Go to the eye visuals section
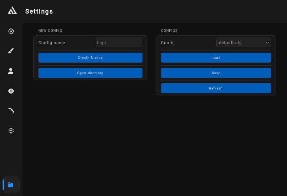 tap(11, 91)
